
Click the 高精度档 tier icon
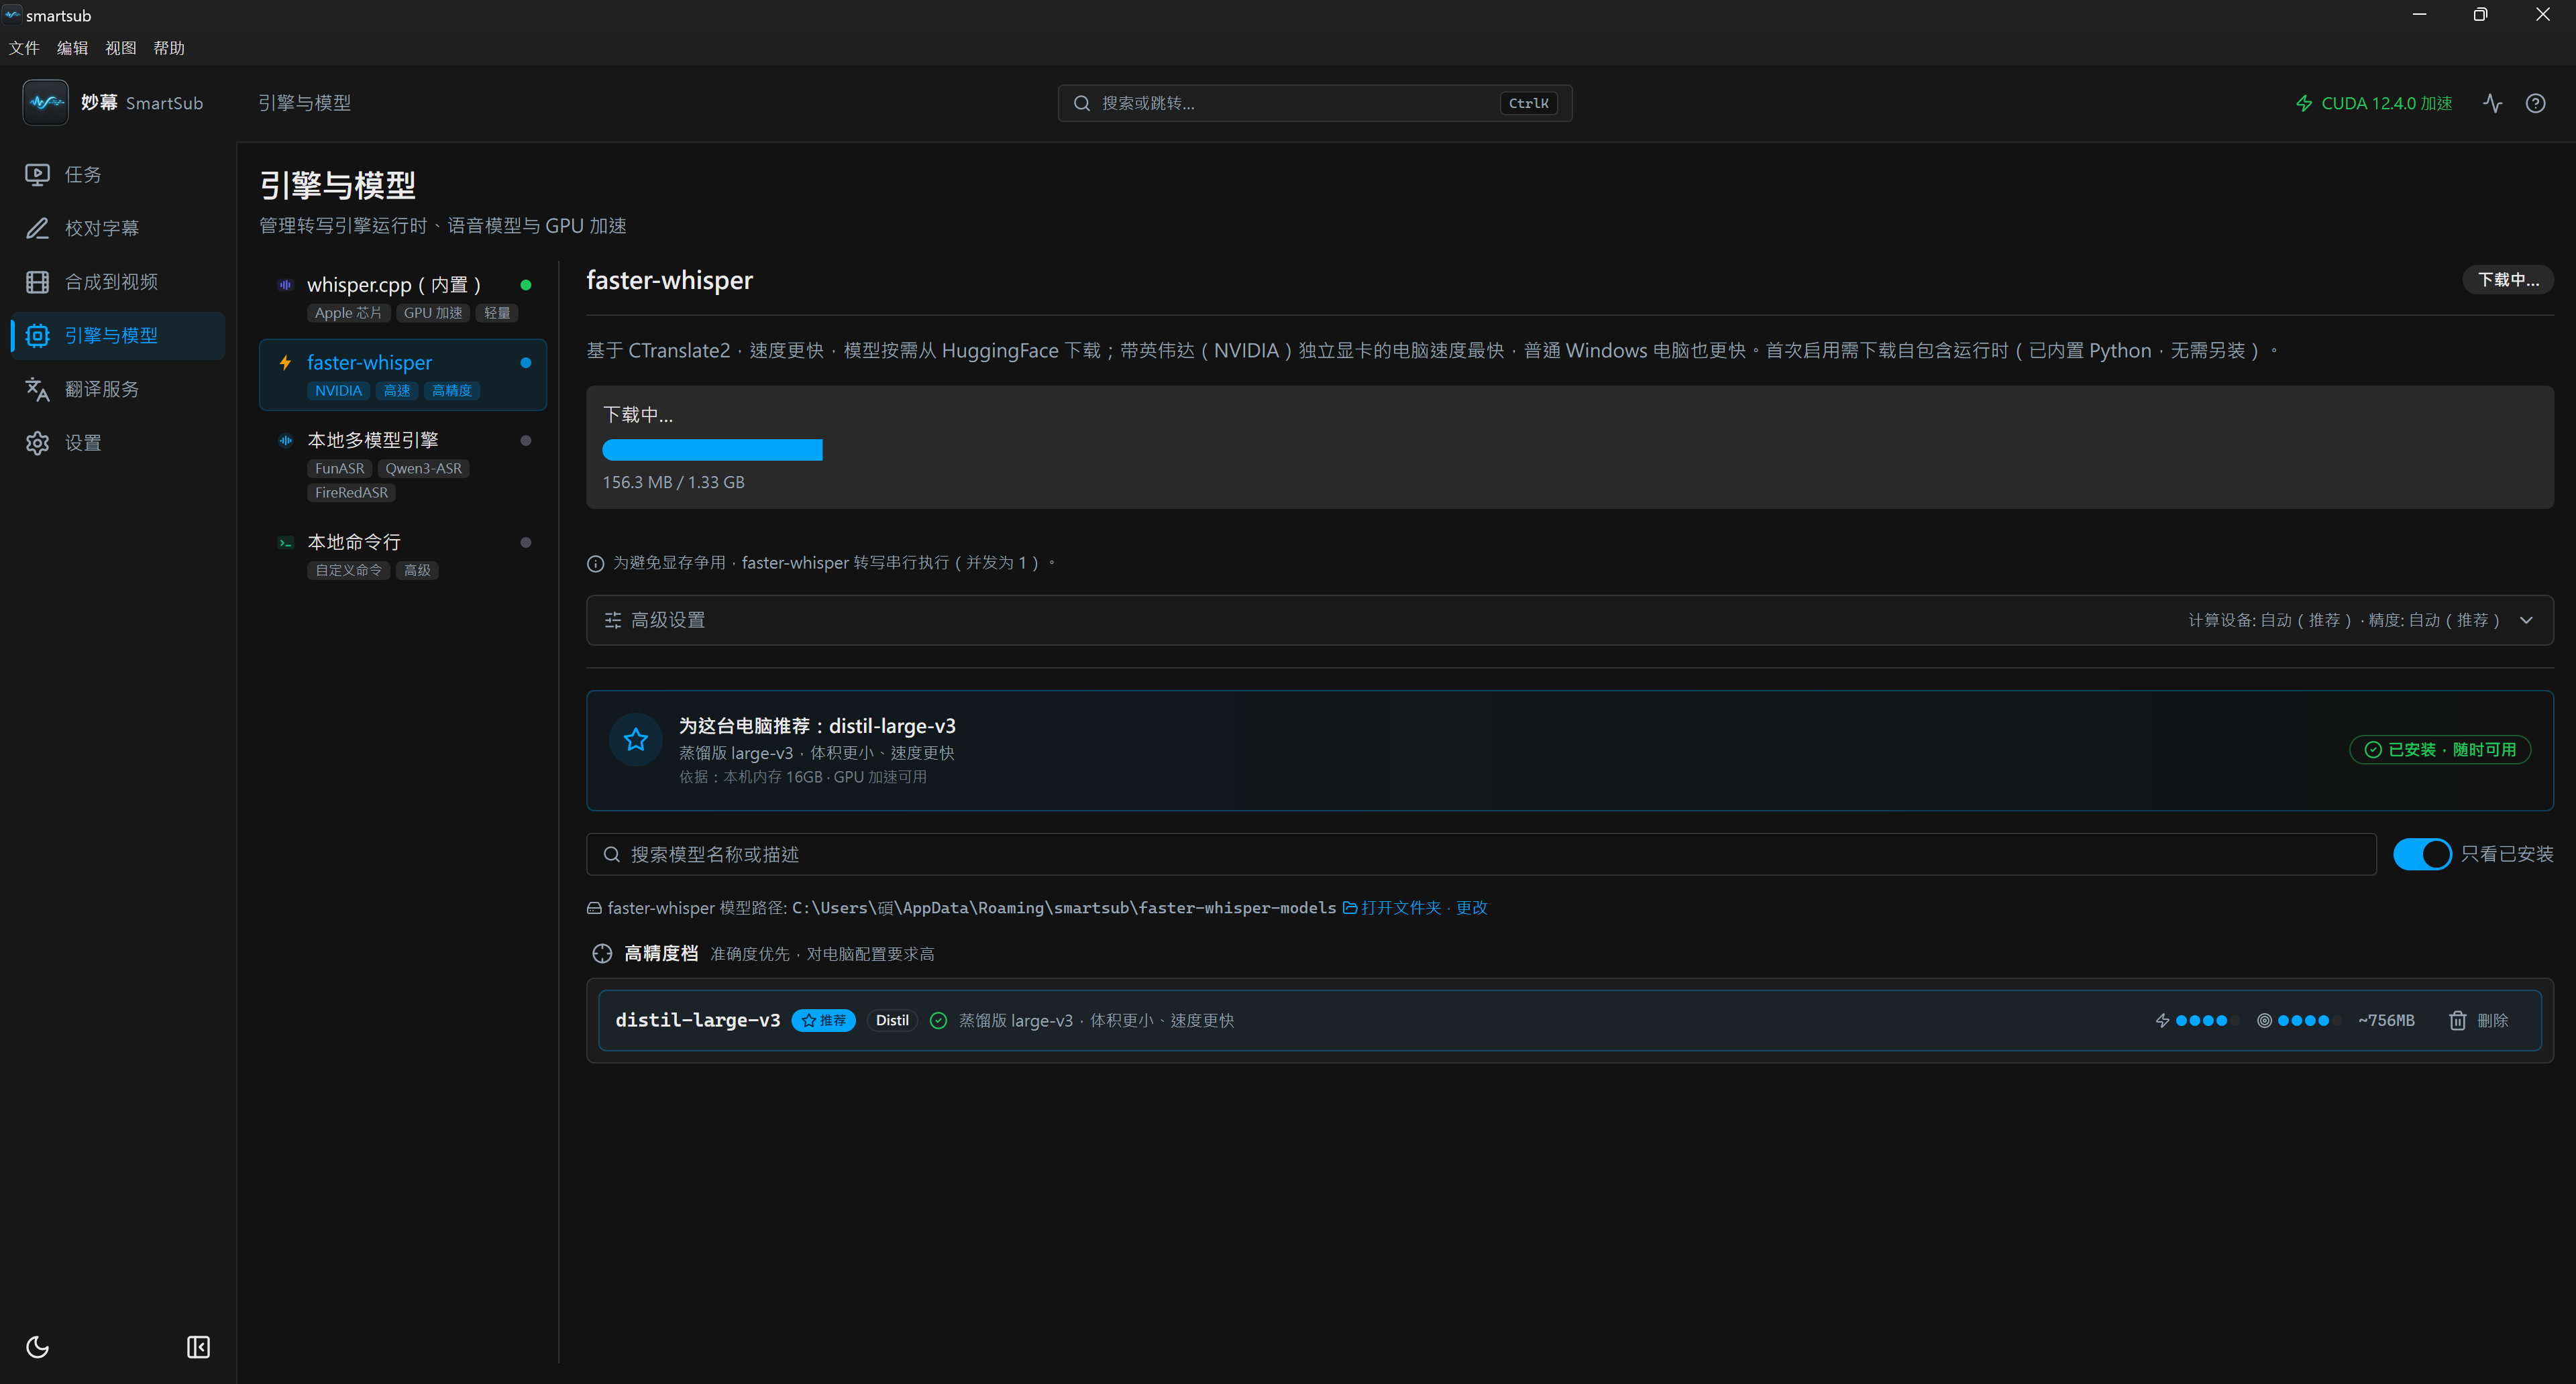(x=602, y=954)
